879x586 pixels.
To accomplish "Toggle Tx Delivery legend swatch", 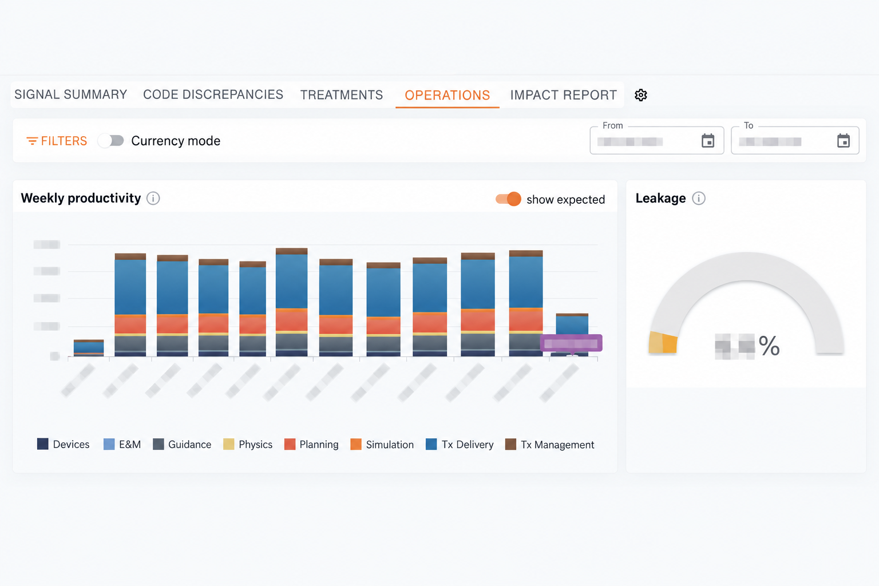I will [x=431, y=444].
